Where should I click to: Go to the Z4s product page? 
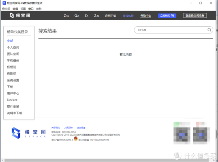tap(66, 16)
